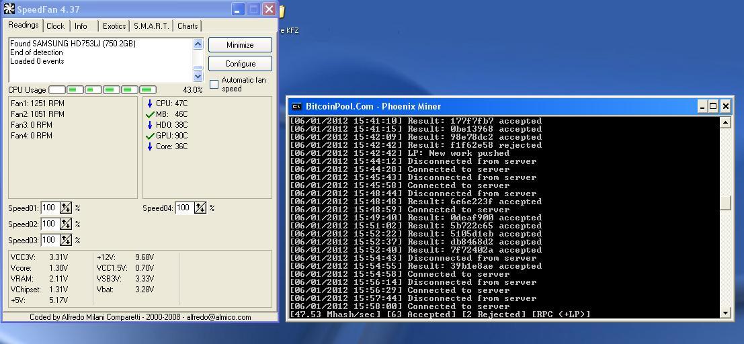744x344 pixels.
Task: Focus the Speed01 percentage field
Action: click(50, 208)
